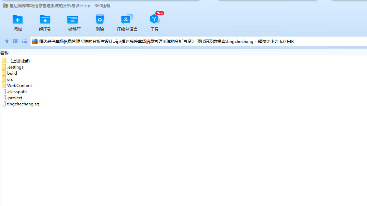
Task: Click inside the archive path address field
Action: pyautogui.click(x=198, y=41)
